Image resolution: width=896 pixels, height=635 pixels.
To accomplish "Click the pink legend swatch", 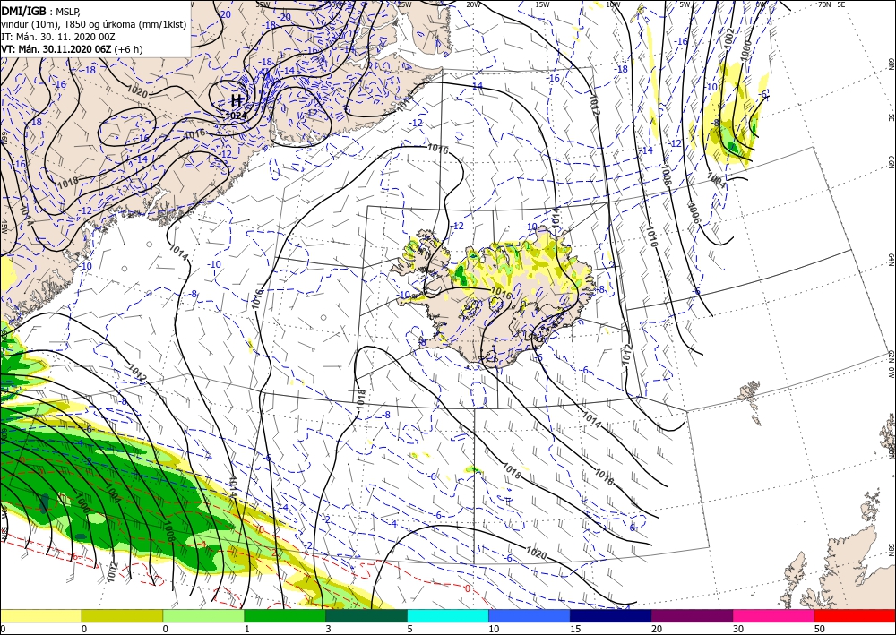I will pos(774,615).
